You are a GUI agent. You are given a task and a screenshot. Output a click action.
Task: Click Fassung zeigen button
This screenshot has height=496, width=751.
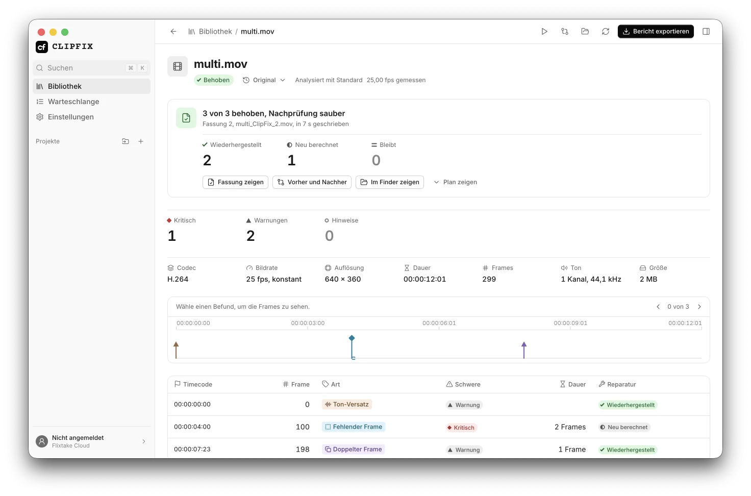(235, 182)
